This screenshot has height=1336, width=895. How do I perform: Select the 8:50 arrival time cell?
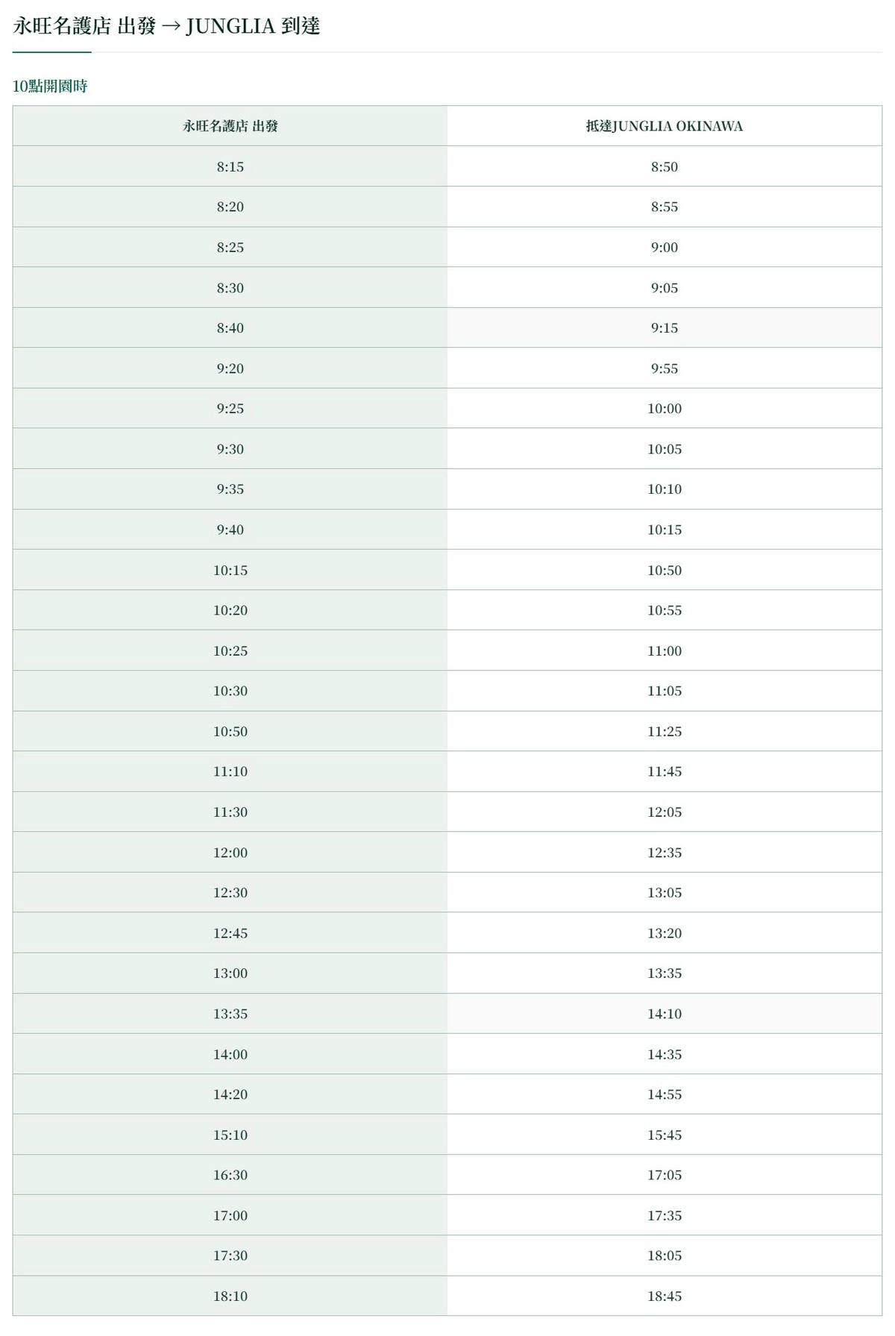pos(665,166)
